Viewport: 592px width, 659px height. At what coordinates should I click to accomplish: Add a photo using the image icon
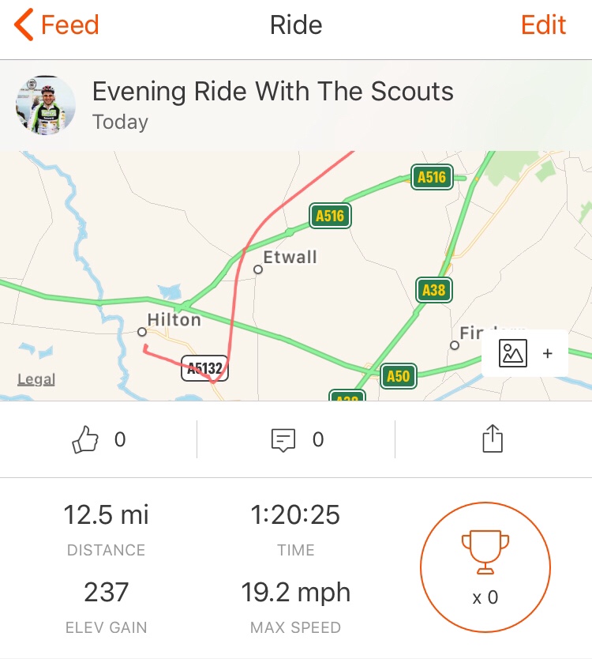pyautogui.click(x=513, y=353)
